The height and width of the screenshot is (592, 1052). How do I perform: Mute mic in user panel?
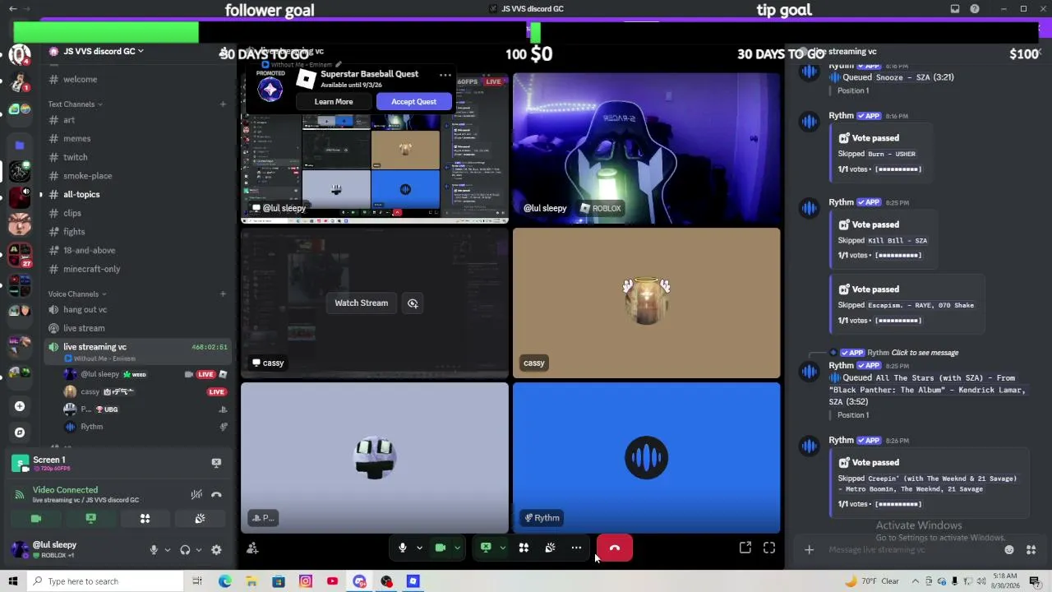click(x=154, y=550)
